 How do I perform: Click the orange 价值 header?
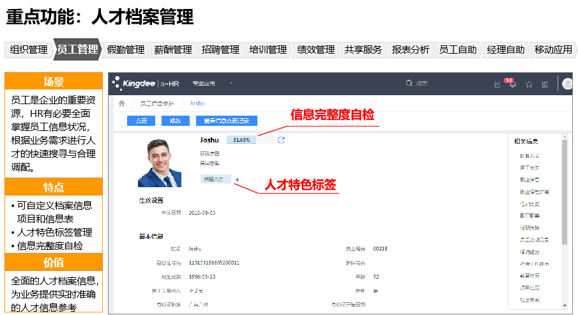[54, 262]
